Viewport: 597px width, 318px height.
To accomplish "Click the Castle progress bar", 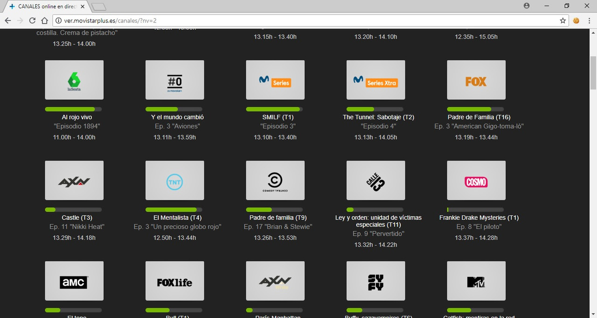I will (x=73, y=210).
